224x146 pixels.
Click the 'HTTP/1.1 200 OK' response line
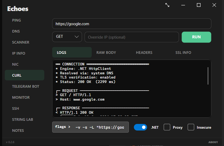click(x=74, y=112)
